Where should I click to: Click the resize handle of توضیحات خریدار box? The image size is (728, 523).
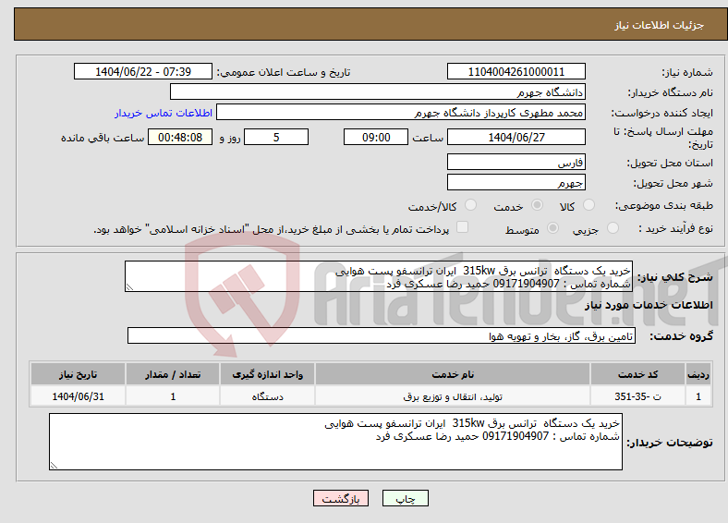point(54,466)
